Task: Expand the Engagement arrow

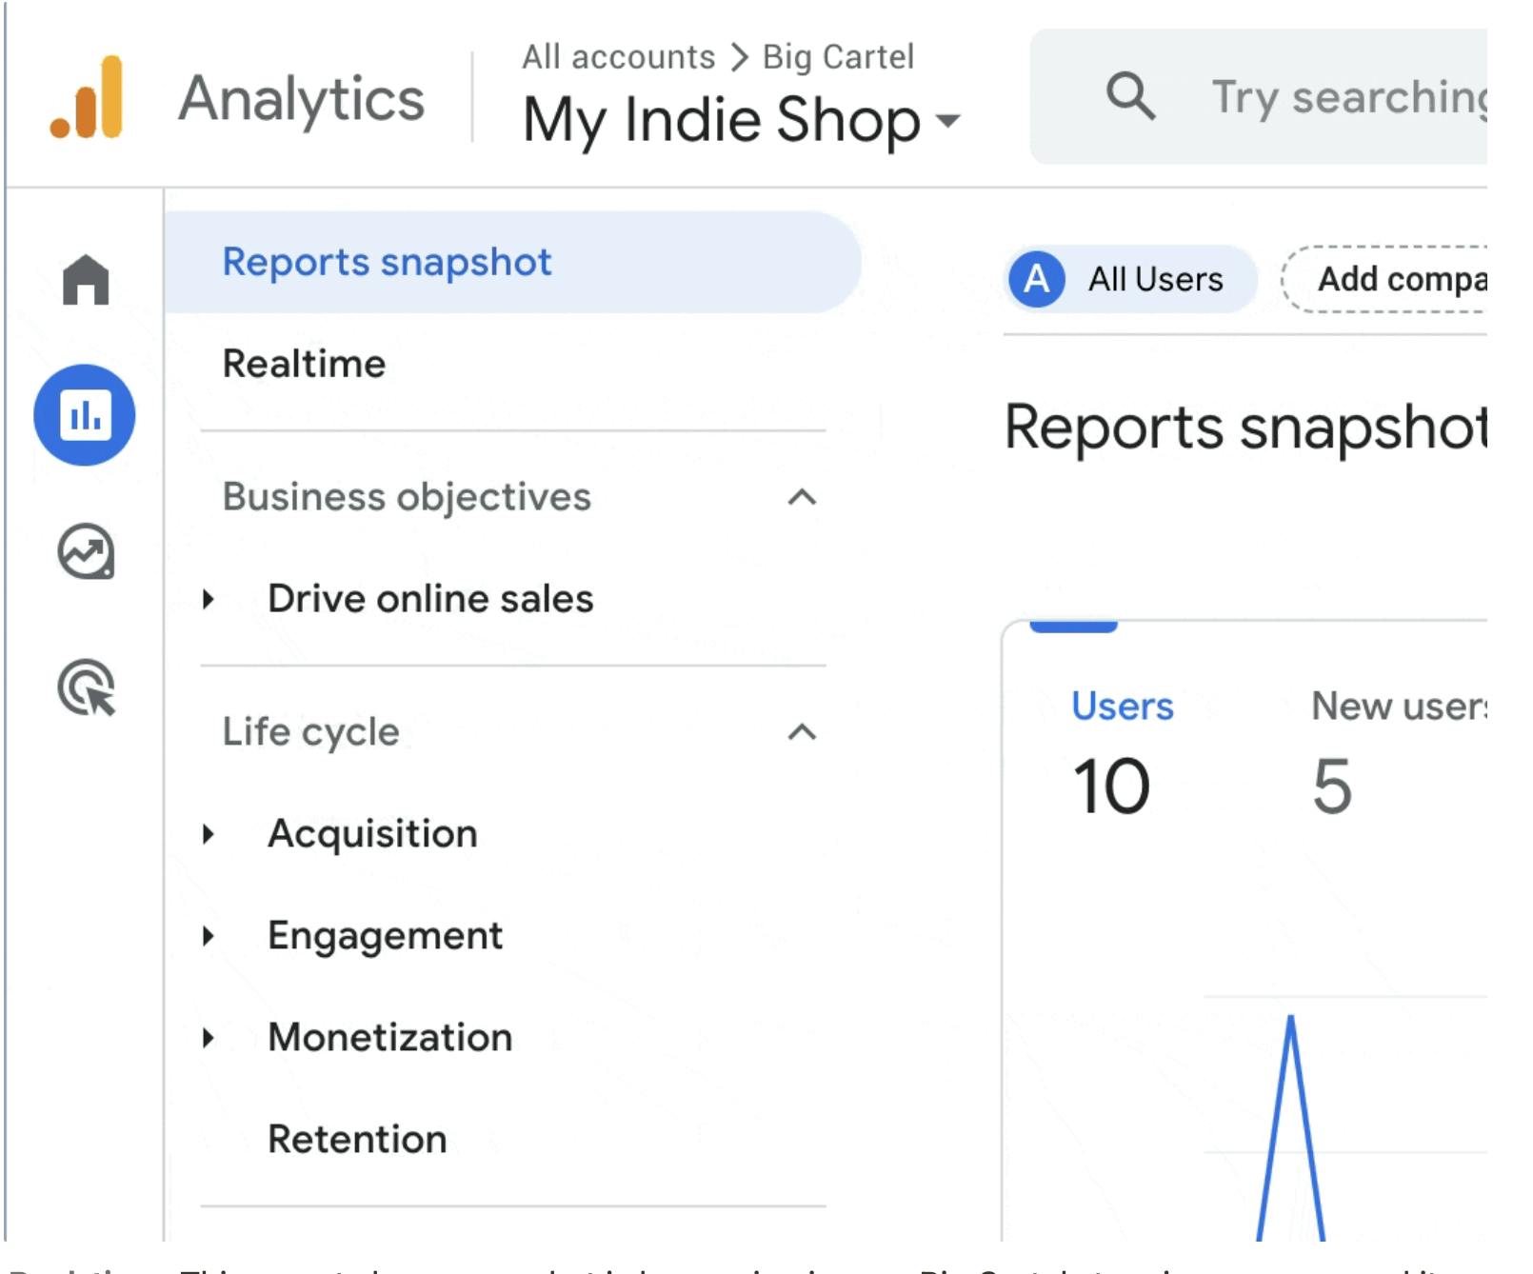Action: tap(209, 936)
